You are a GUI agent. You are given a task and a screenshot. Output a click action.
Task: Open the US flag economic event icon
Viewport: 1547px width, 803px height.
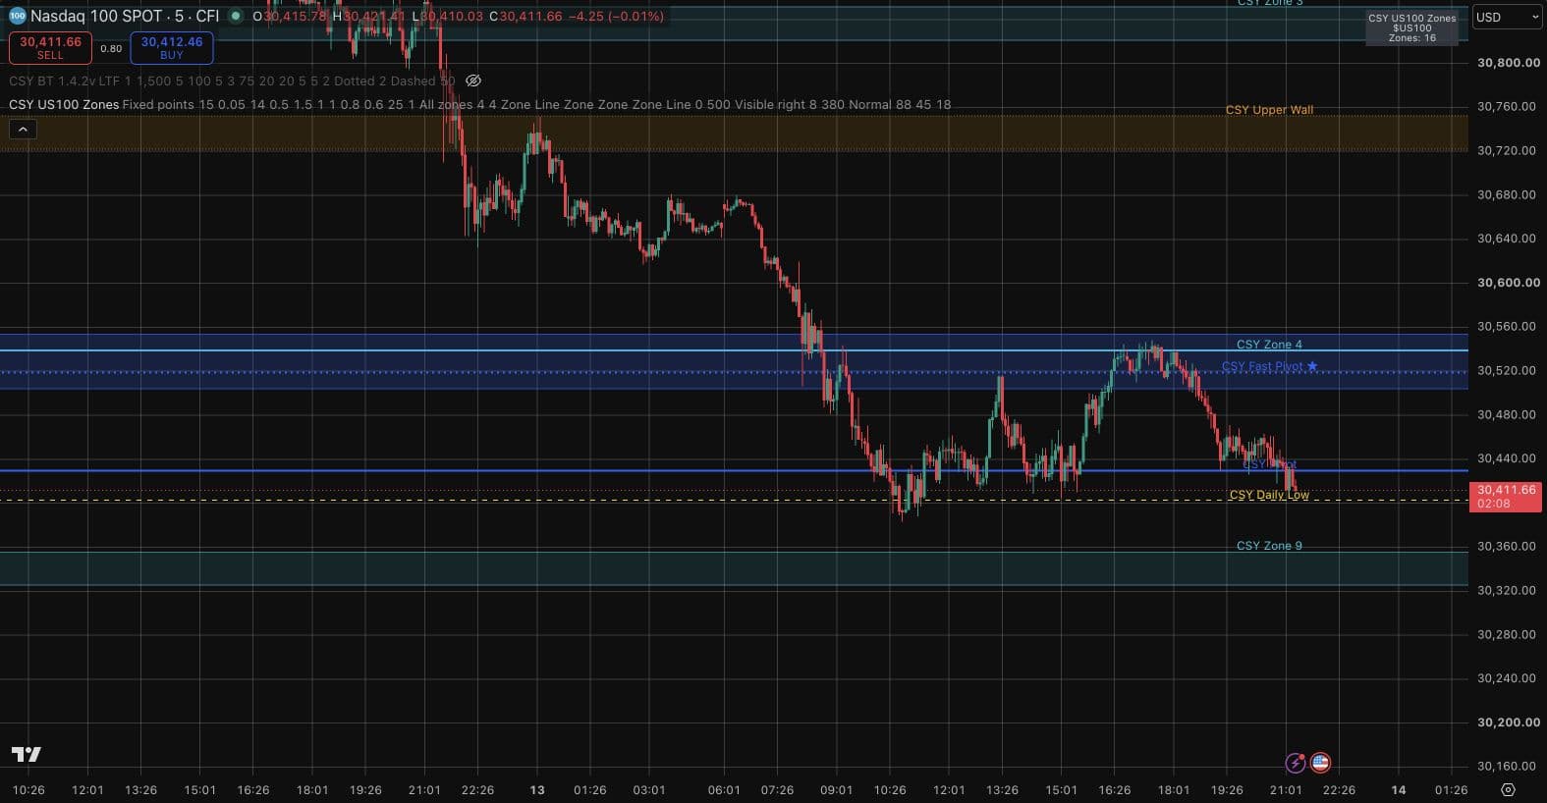click(1320, 763)
